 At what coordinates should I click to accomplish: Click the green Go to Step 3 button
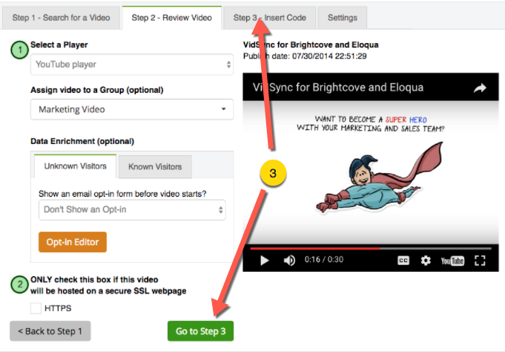pos(200,331)
